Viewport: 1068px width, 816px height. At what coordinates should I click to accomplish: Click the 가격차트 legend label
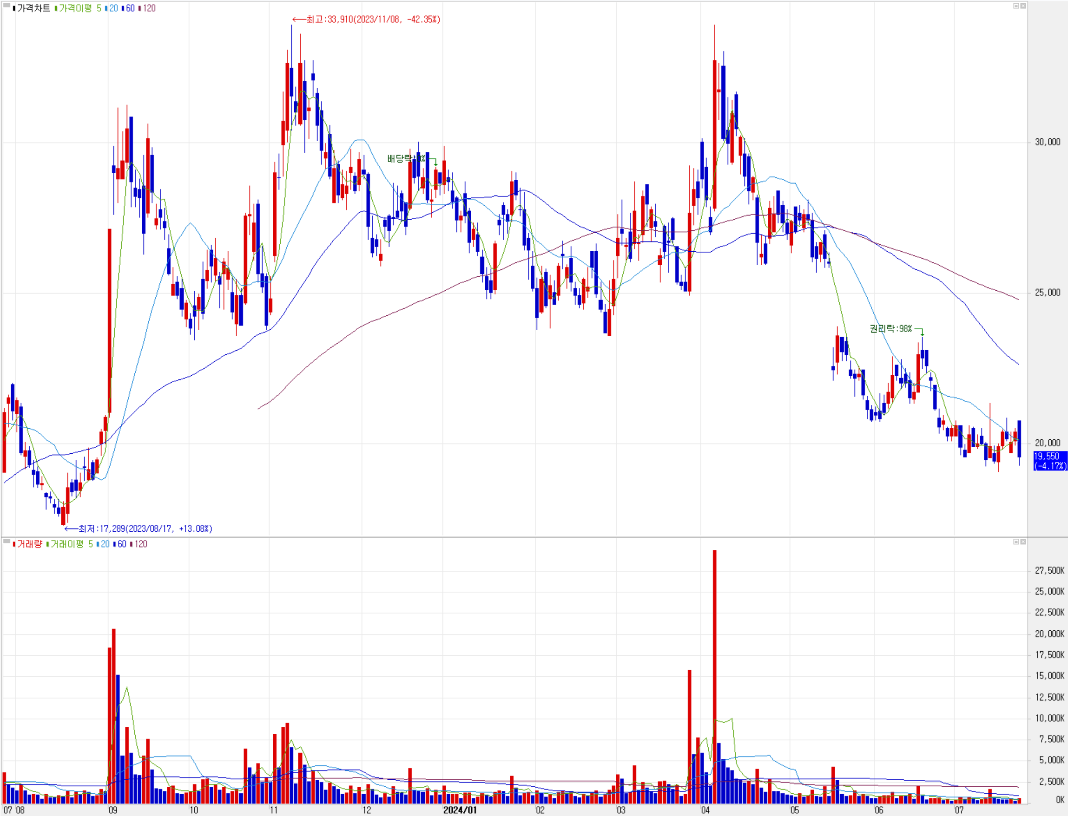tap(33, 8)
